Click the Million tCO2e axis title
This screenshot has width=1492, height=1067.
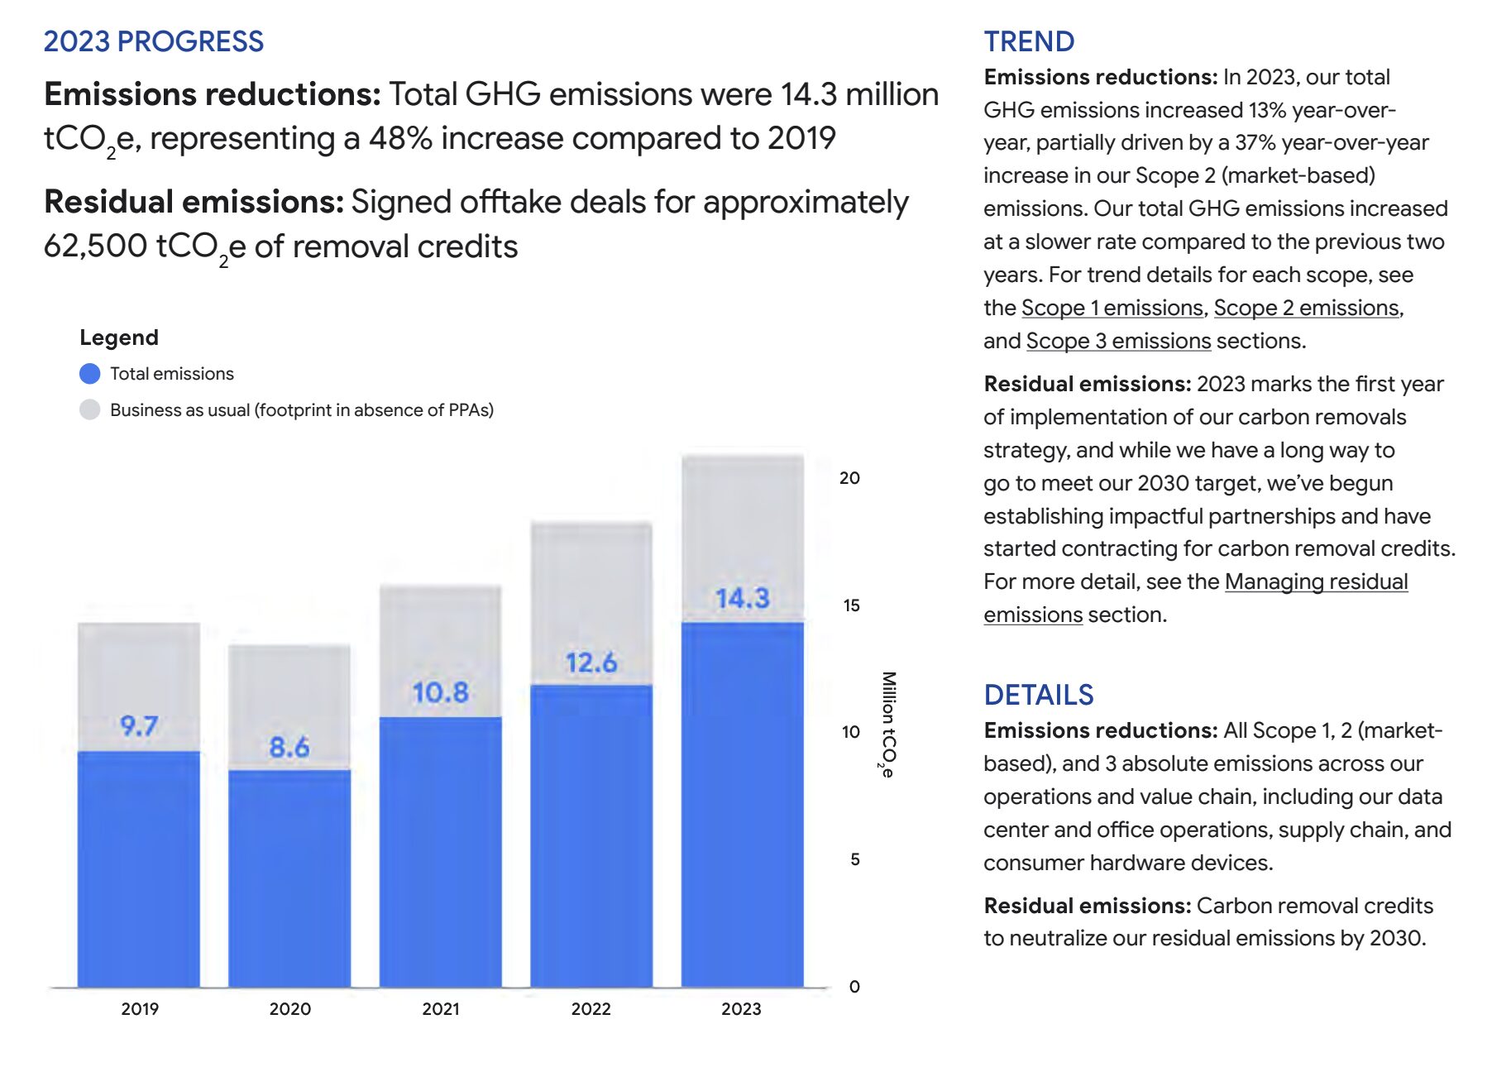887,725
